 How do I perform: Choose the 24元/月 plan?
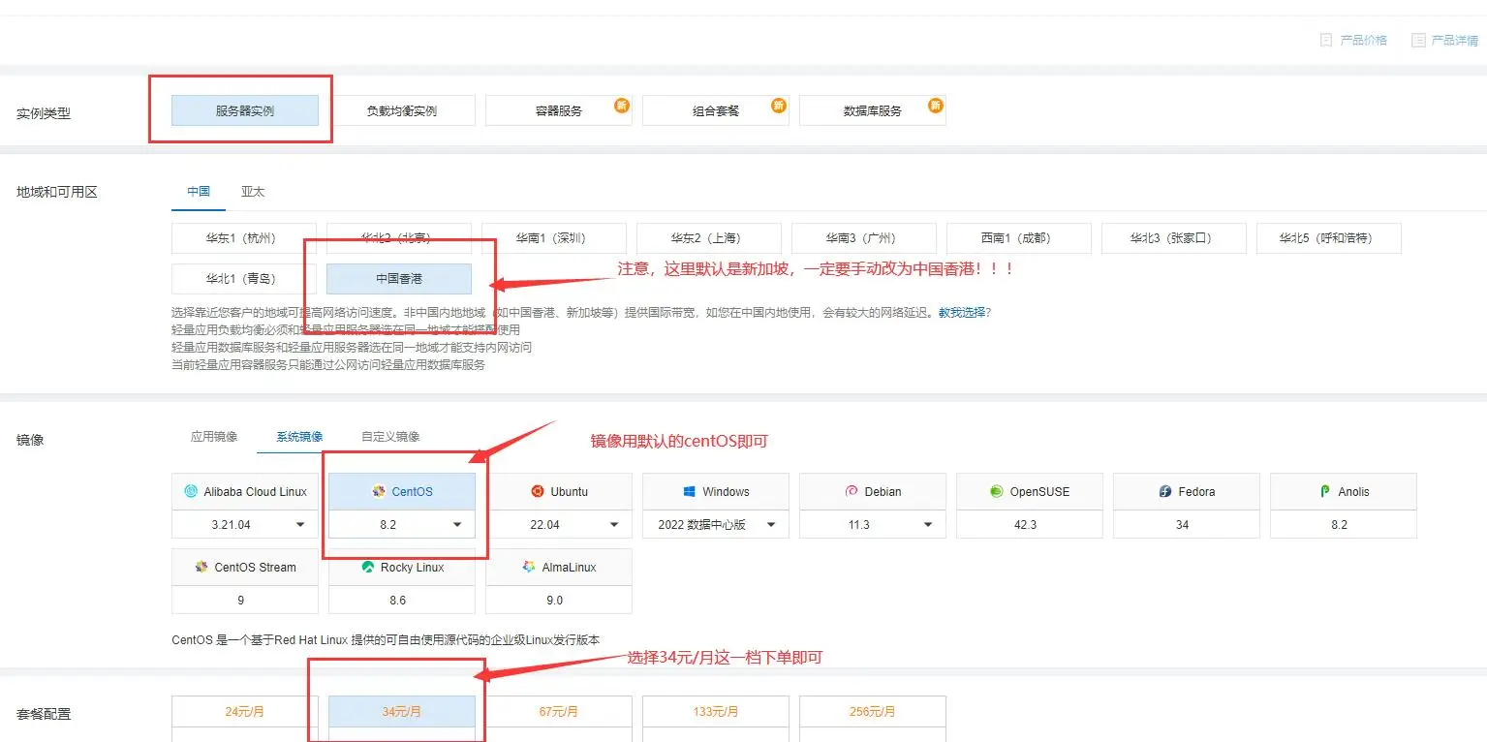(x=245, y=711)
